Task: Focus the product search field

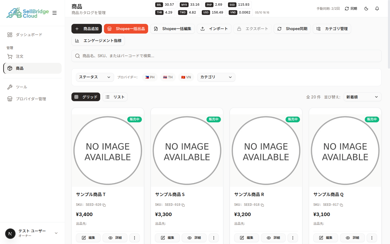Action: point(226,56)
